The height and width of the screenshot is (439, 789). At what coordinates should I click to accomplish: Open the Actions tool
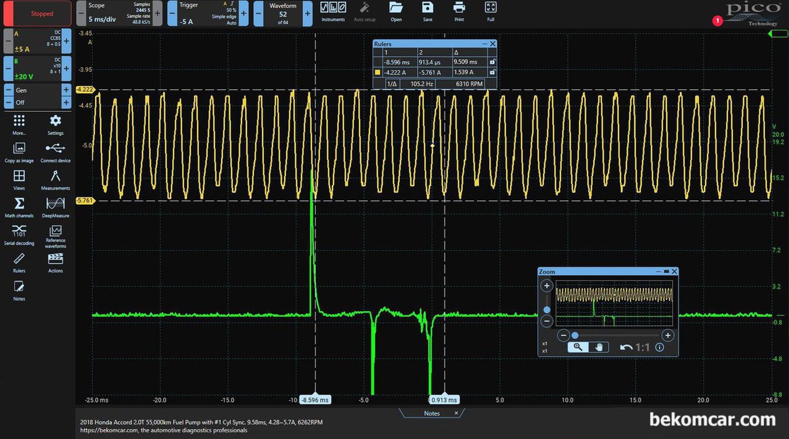(x=55, y=263)
